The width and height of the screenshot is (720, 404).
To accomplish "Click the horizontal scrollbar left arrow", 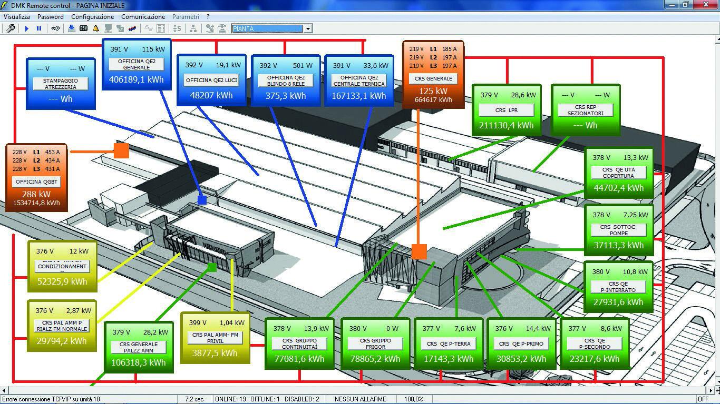I will point(5,390).
